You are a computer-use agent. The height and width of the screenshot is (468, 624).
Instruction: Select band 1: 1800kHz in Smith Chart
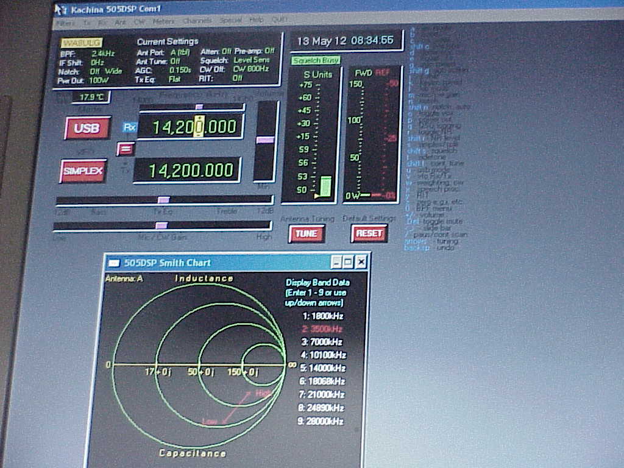pyautogui.click(x=323, y=316)
